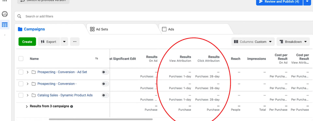Click the Export button
The width and height of the screenshot is (313, 121).
(49, 42)
